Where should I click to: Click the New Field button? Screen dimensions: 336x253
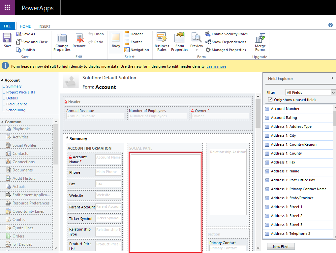click(x=281, y=247)
